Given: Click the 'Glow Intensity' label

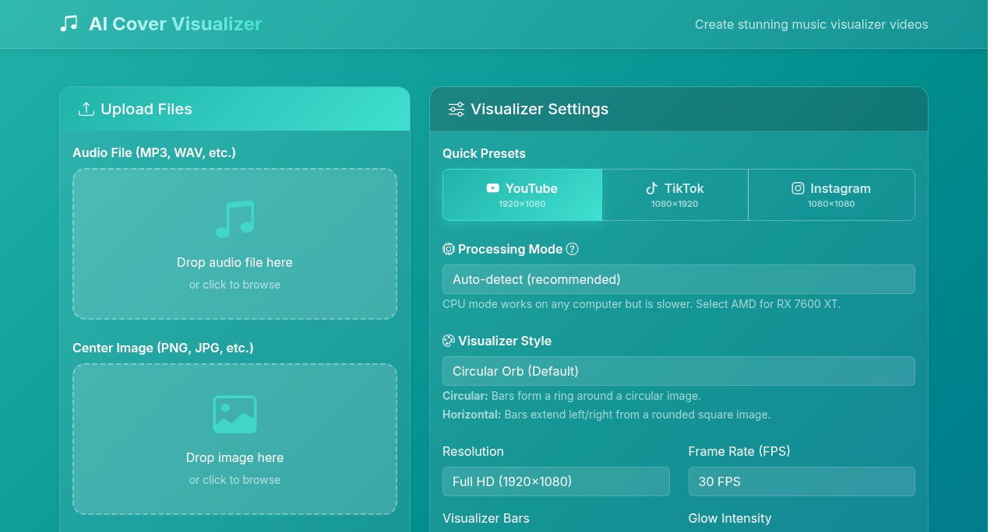Looking at the screenshot, I should [730, 518].
